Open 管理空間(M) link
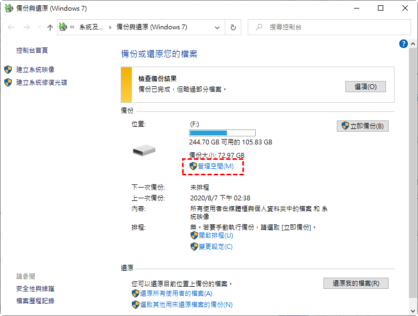This screenshot has height=316, width=418. click(x=215, y=166)
